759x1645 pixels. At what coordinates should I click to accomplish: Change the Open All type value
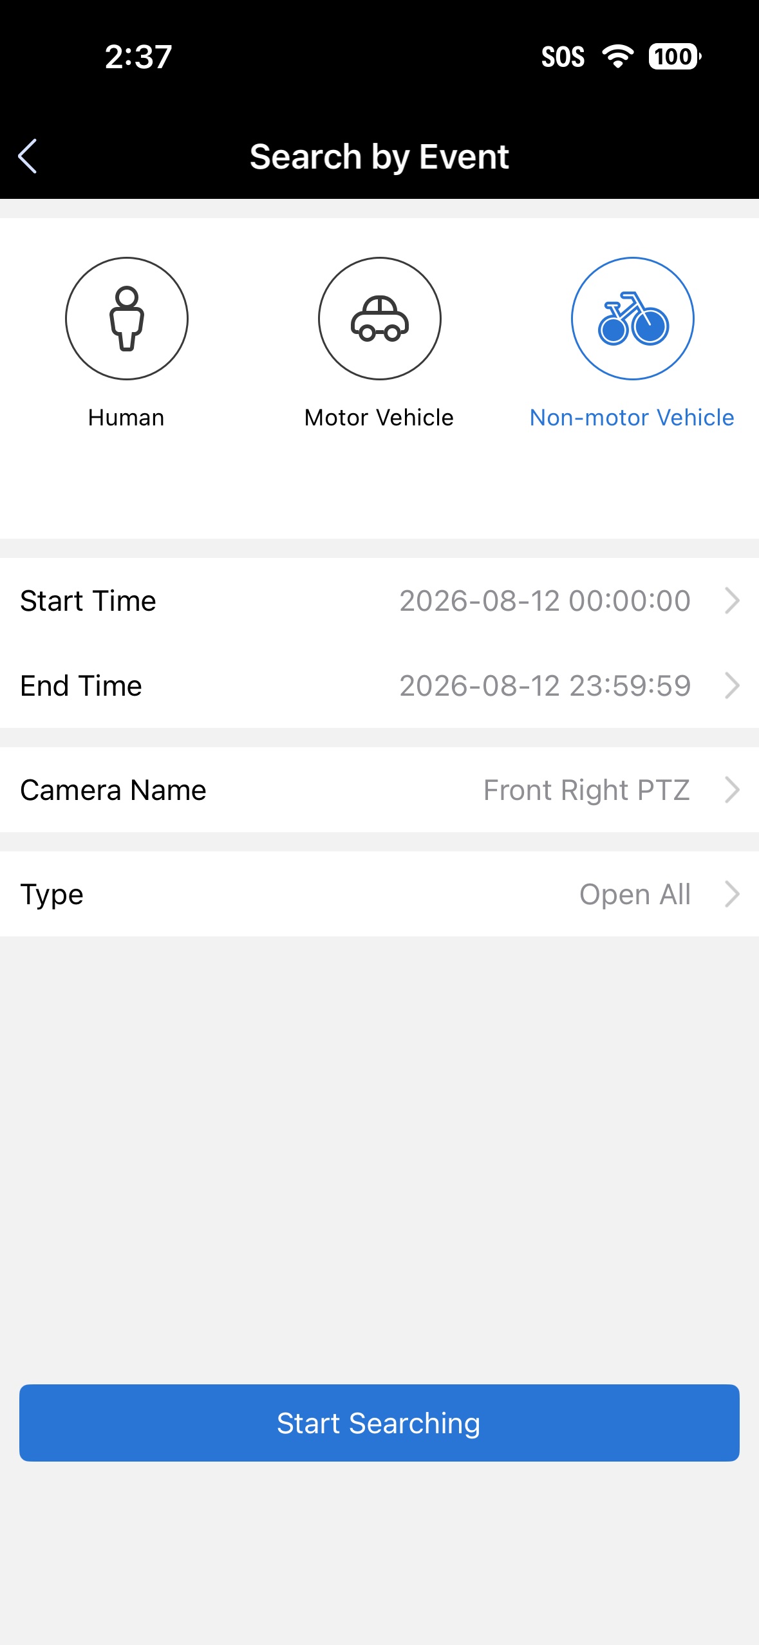[x=635, y=895]
